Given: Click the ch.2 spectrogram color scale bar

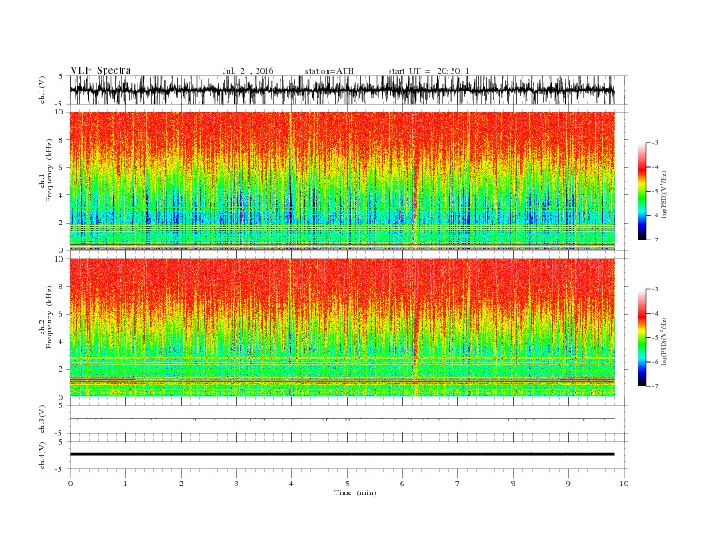Looking at the screenshot, I should coord(643,337).
